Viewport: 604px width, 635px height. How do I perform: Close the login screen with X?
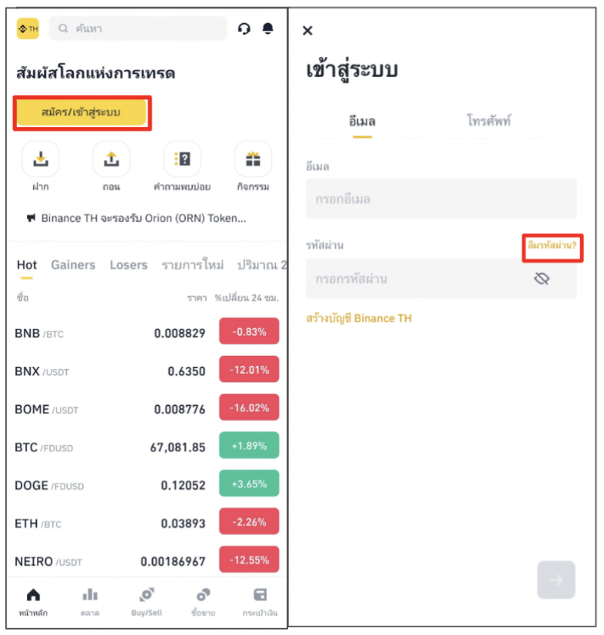(x=307, y=31)
